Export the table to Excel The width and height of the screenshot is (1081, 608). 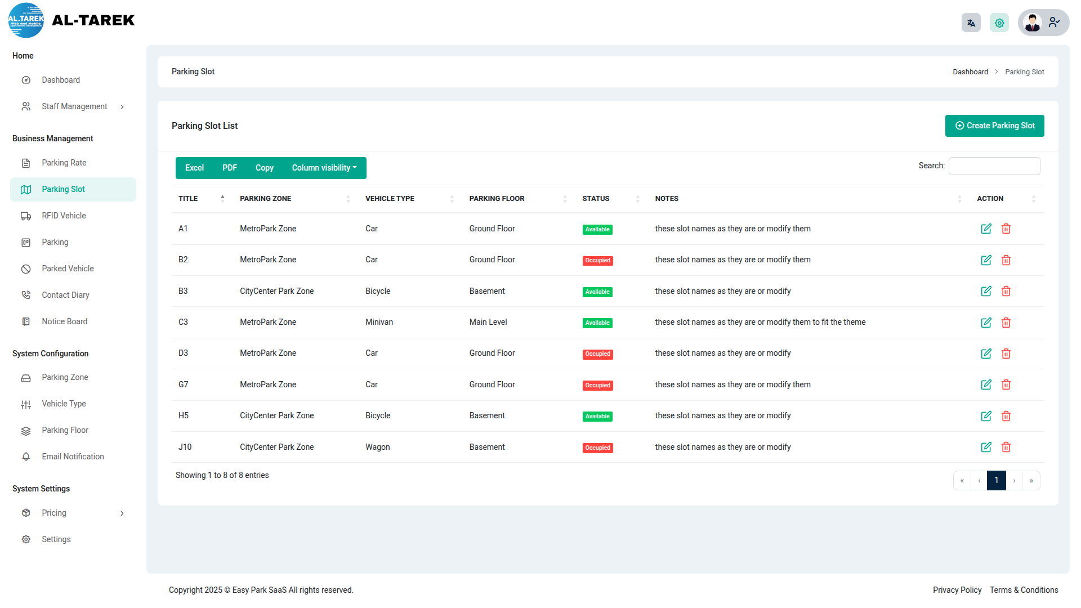click(x=194, y=168)
